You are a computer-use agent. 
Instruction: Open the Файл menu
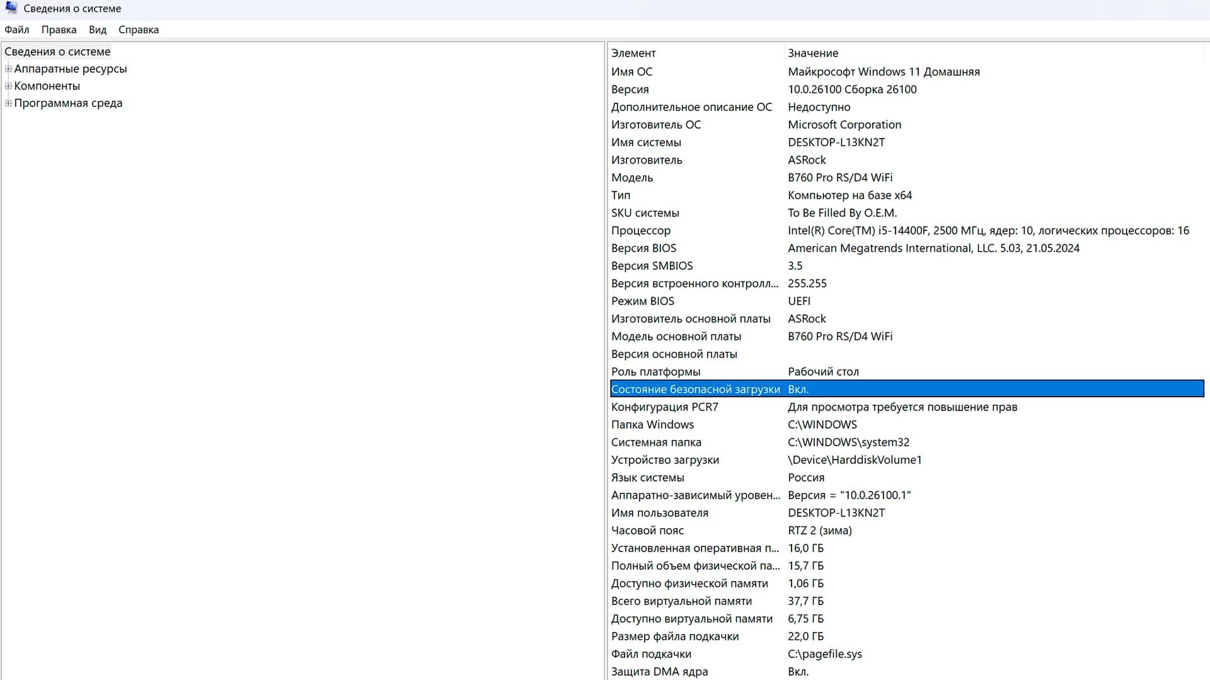point(16,30)
